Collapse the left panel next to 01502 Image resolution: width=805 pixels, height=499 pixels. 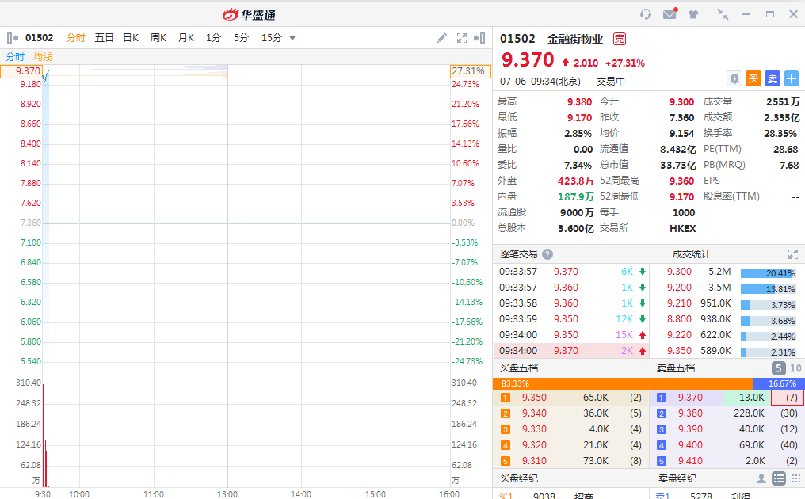tap(12, 38)
